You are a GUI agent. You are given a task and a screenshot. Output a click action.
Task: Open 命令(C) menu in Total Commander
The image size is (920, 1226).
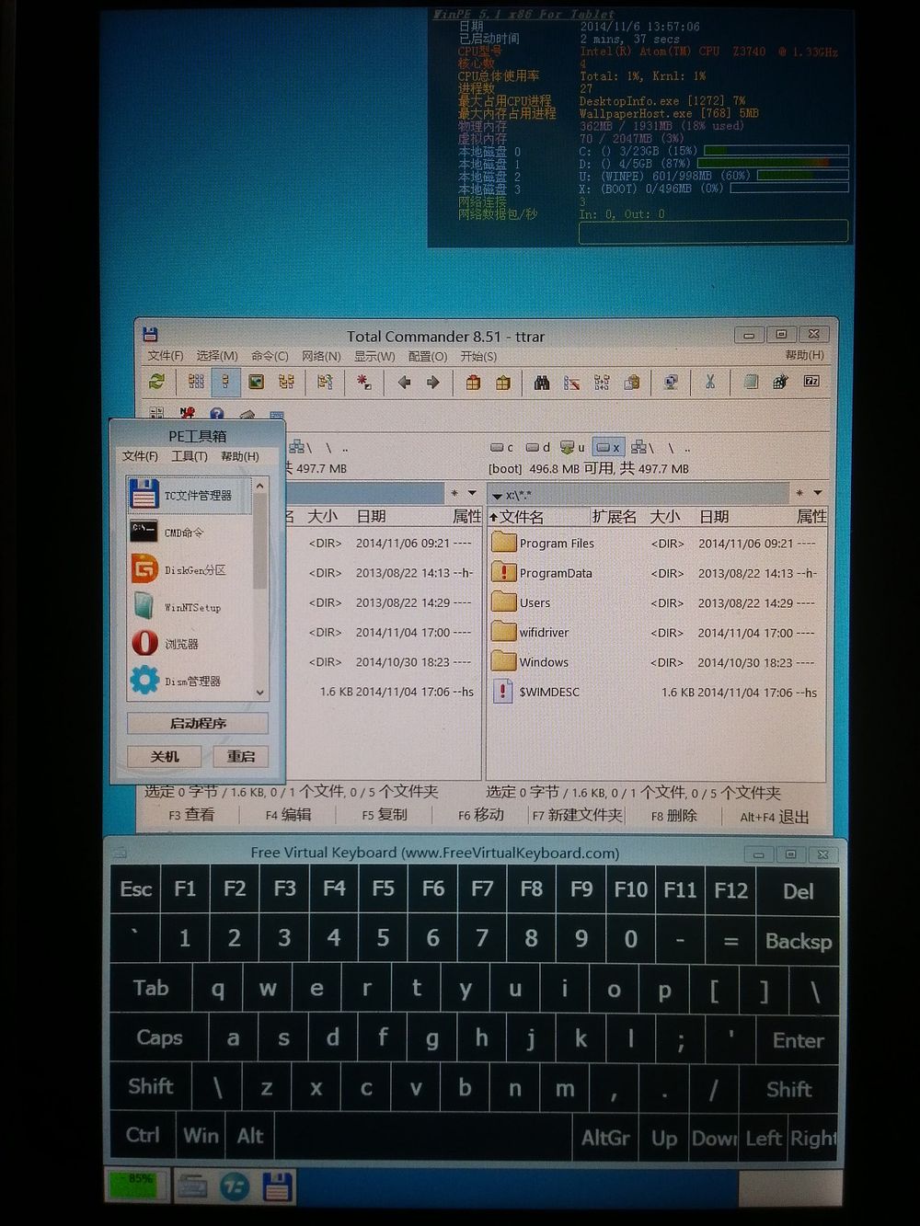(x=270, y=356)
